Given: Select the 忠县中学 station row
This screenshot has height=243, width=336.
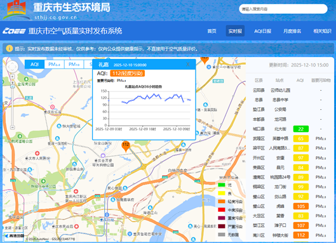Looking at the screenshot, I should [290, 100].
